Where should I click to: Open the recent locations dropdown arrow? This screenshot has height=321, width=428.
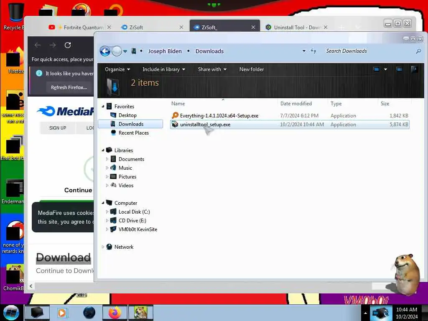point(125,51)
